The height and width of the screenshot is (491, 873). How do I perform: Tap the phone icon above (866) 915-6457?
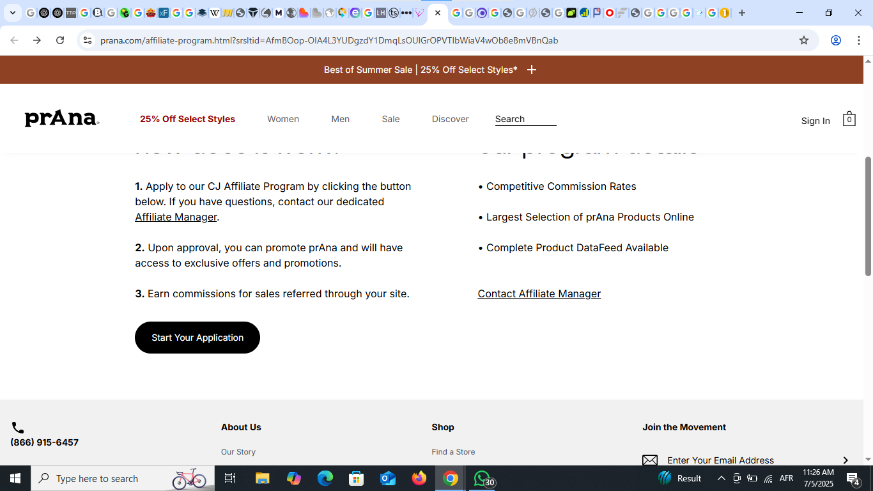point(18,428)
